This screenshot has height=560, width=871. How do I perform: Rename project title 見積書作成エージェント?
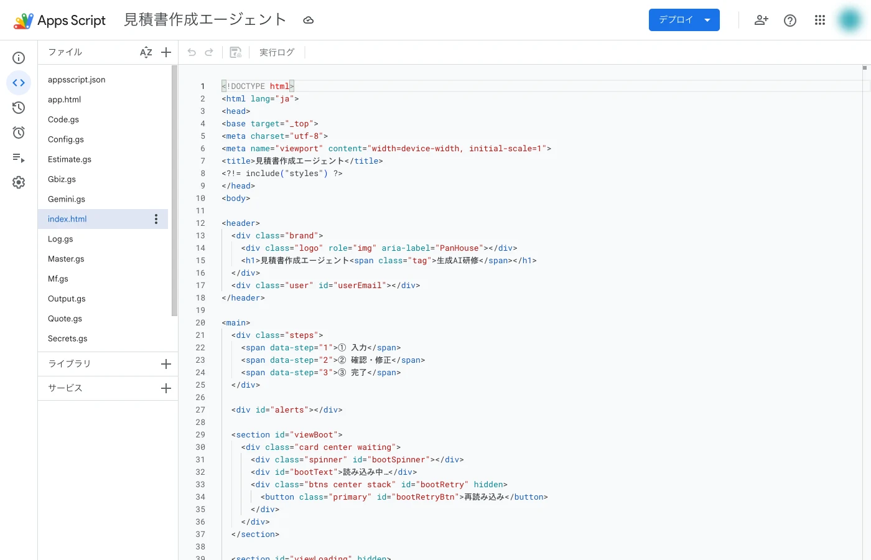click(205, 20)
